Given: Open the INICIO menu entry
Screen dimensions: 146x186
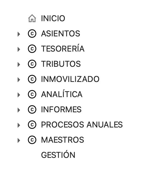Looking at the screenshot, I should [x=53, y=18].
